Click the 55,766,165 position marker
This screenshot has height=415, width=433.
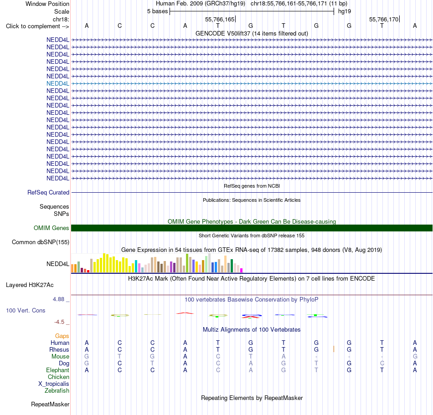pos(220,19)
